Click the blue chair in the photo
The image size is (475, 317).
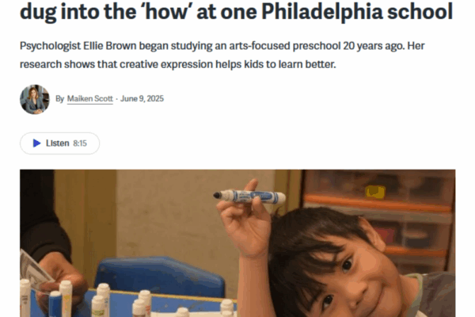click(x=160, y=276)
